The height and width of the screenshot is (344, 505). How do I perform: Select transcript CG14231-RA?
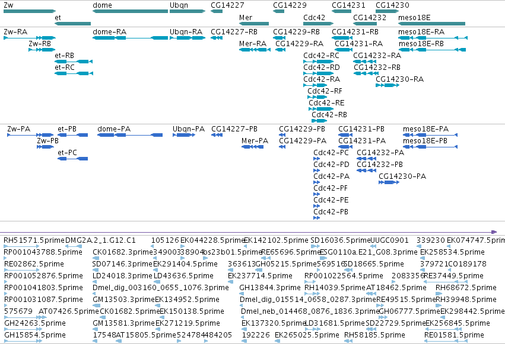[344, 50]
